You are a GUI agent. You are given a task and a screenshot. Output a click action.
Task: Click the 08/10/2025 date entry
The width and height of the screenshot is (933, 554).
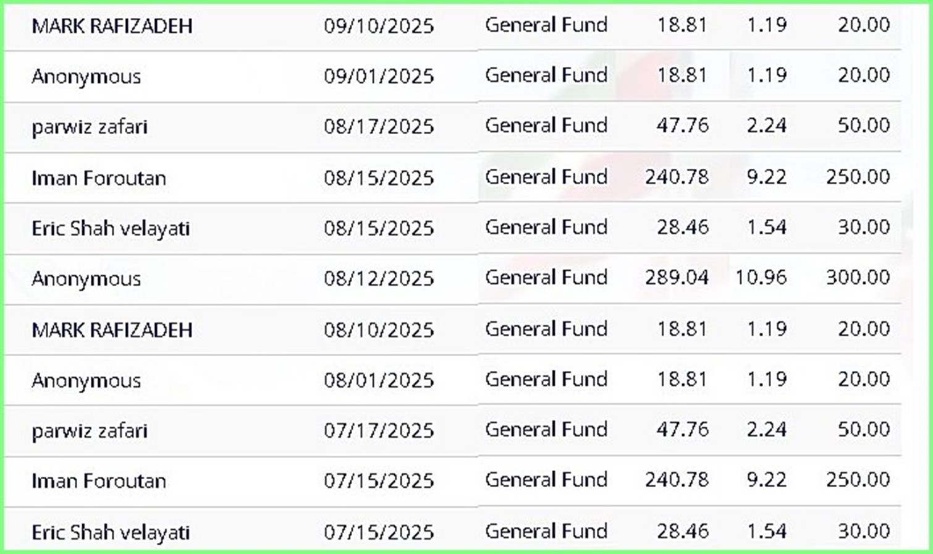pyautogui.click(x=378, y=330)
